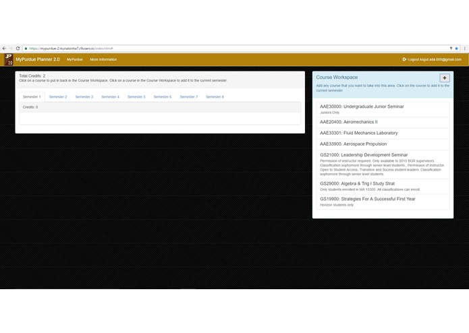Switch to the Semester 3 tab
The width and height of the screenshot is (469, 333).
84,97
